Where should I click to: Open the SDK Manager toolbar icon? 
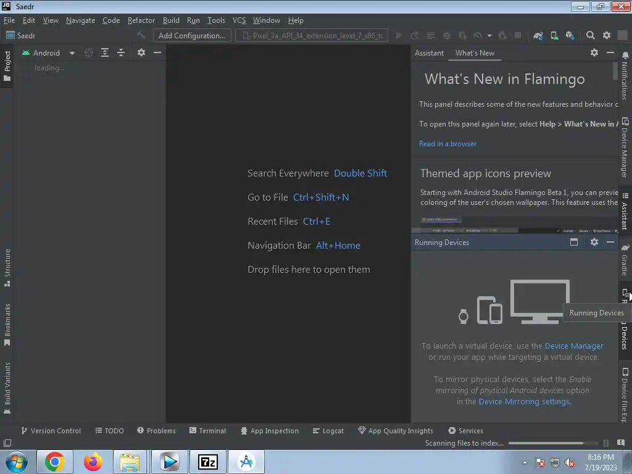[x=570, y=36]
